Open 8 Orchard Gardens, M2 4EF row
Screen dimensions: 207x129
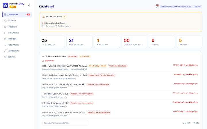(x=120, y=105)
